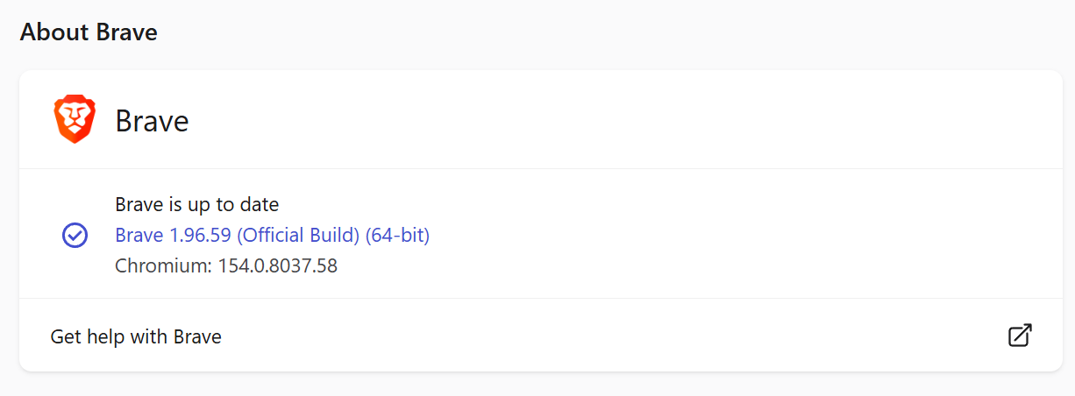Click the empty space between help text and external icon
This screenshot has height=396, width=1075.
pos(614,336)
